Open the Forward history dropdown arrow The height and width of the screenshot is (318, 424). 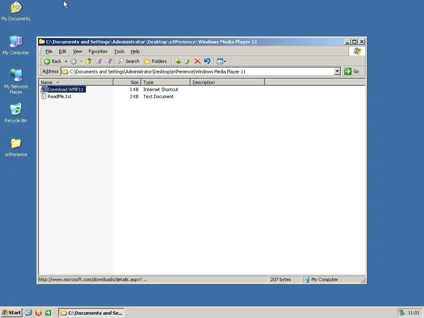(x=81, y=61)
